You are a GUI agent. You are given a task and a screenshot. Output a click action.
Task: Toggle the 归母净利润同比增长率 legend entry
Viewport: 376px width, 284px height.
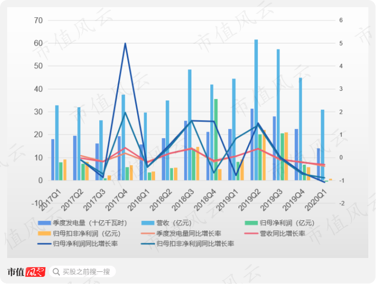(x=78, y=244)
